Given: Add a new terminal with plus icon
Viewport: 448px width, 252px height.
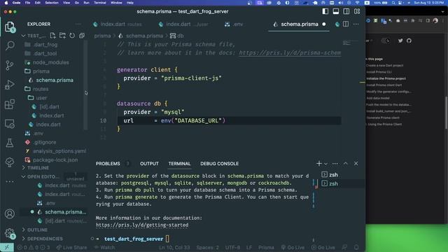Looking at the screenshot, I should click(319, 164).
